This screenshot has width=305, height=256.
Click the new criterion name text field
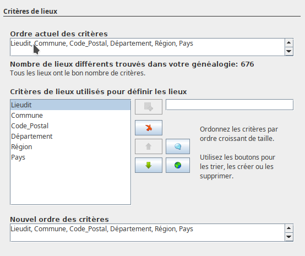[230, 105]
